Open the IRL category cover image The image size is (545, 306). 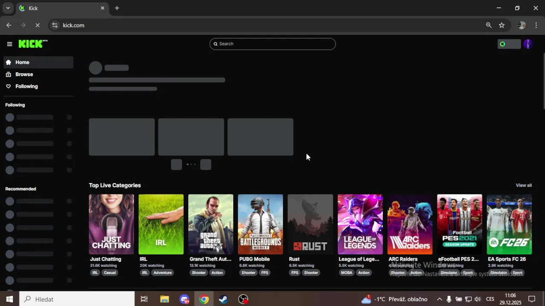161,224
